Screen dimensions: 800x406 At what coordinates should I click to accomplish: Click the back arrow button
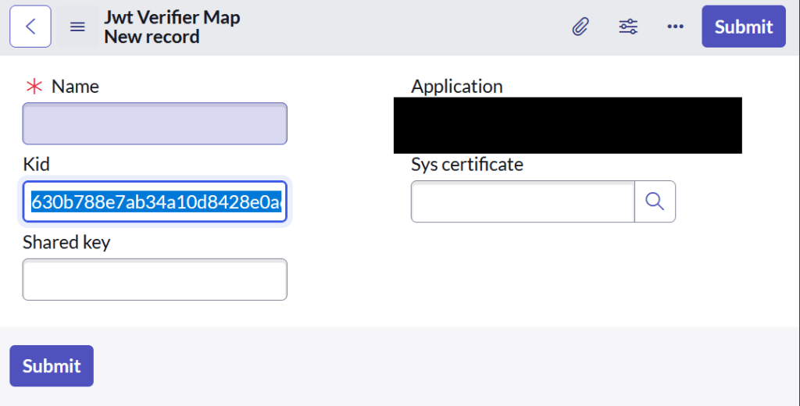pos(30,27)
